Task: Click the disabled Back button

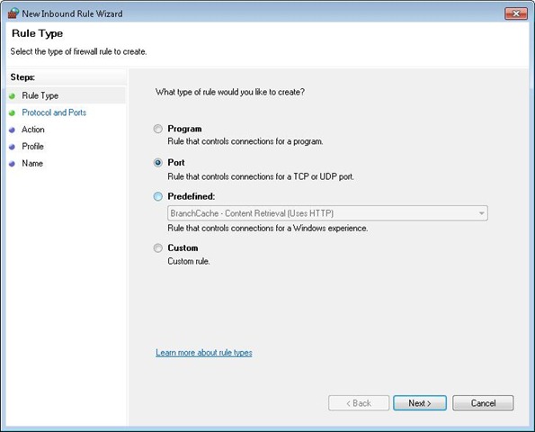Action: [359, 403]
